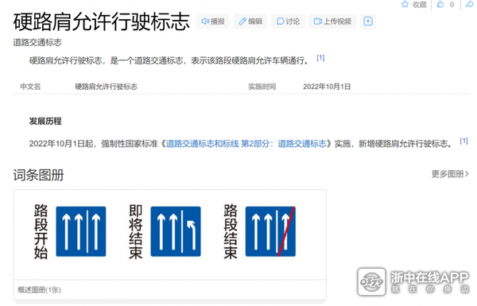477x306 pixels.
Task: Open the 道路交通标志和标线 第2部分 standard link
Action: click(246, 144)
